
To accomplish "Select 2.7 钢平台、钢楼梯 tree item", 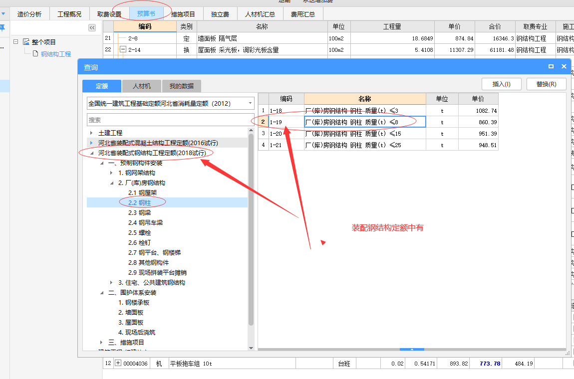I will pyautogui.click(x=155, y=252).
